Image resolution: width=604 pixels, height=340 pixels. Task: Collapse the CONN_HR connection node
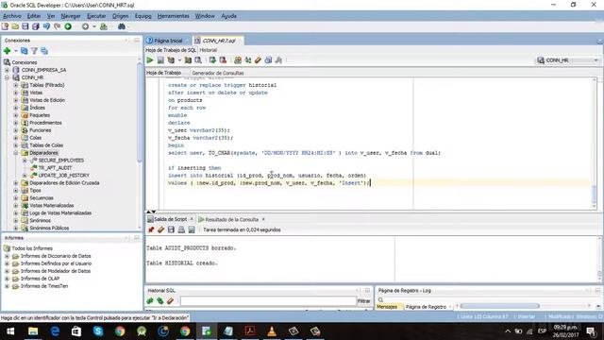coord(7,77)
